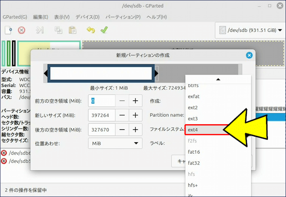Screen dimensions: 286x197
Task: Decrease 後方の空き領域 value with minus button
Action: (x=123, y=129)
